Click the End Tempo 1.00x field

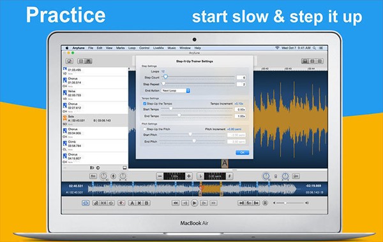point(240,117)
